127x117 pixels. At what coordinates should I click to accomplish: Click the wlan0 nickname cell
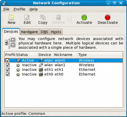(60, 60)
